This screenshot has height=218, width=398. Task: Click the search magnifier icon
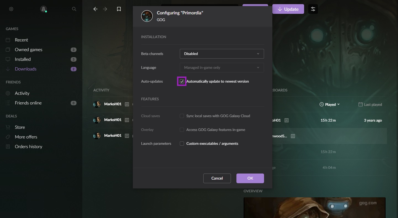74,9
